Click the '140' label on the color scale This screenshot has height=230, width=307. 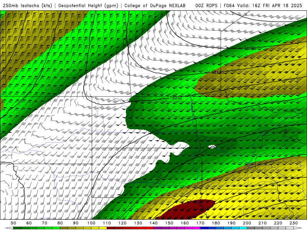[x=153, y=223]
